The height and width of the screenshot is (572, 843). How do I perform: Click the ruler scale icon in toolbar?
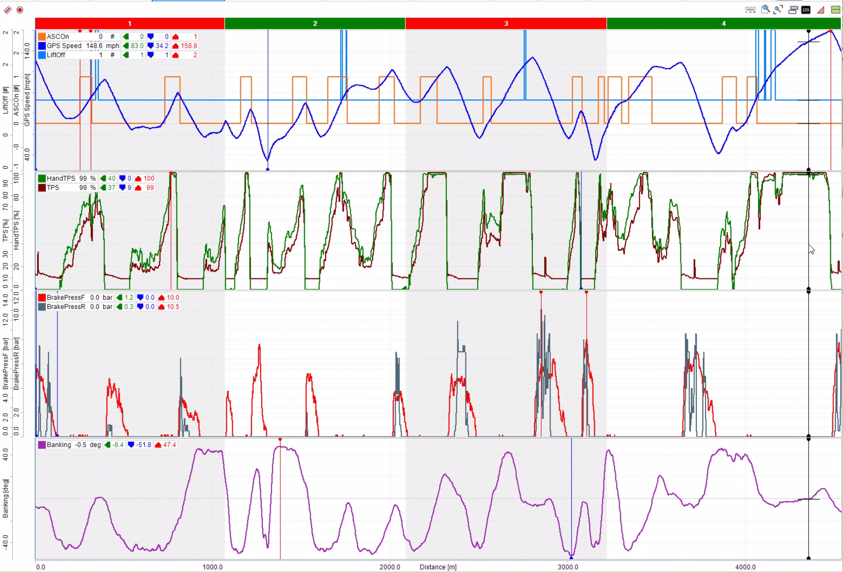(x=750, y=10)
